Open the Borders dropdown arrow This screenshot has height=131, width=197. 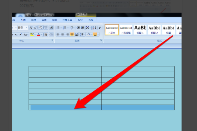[98, 34]
